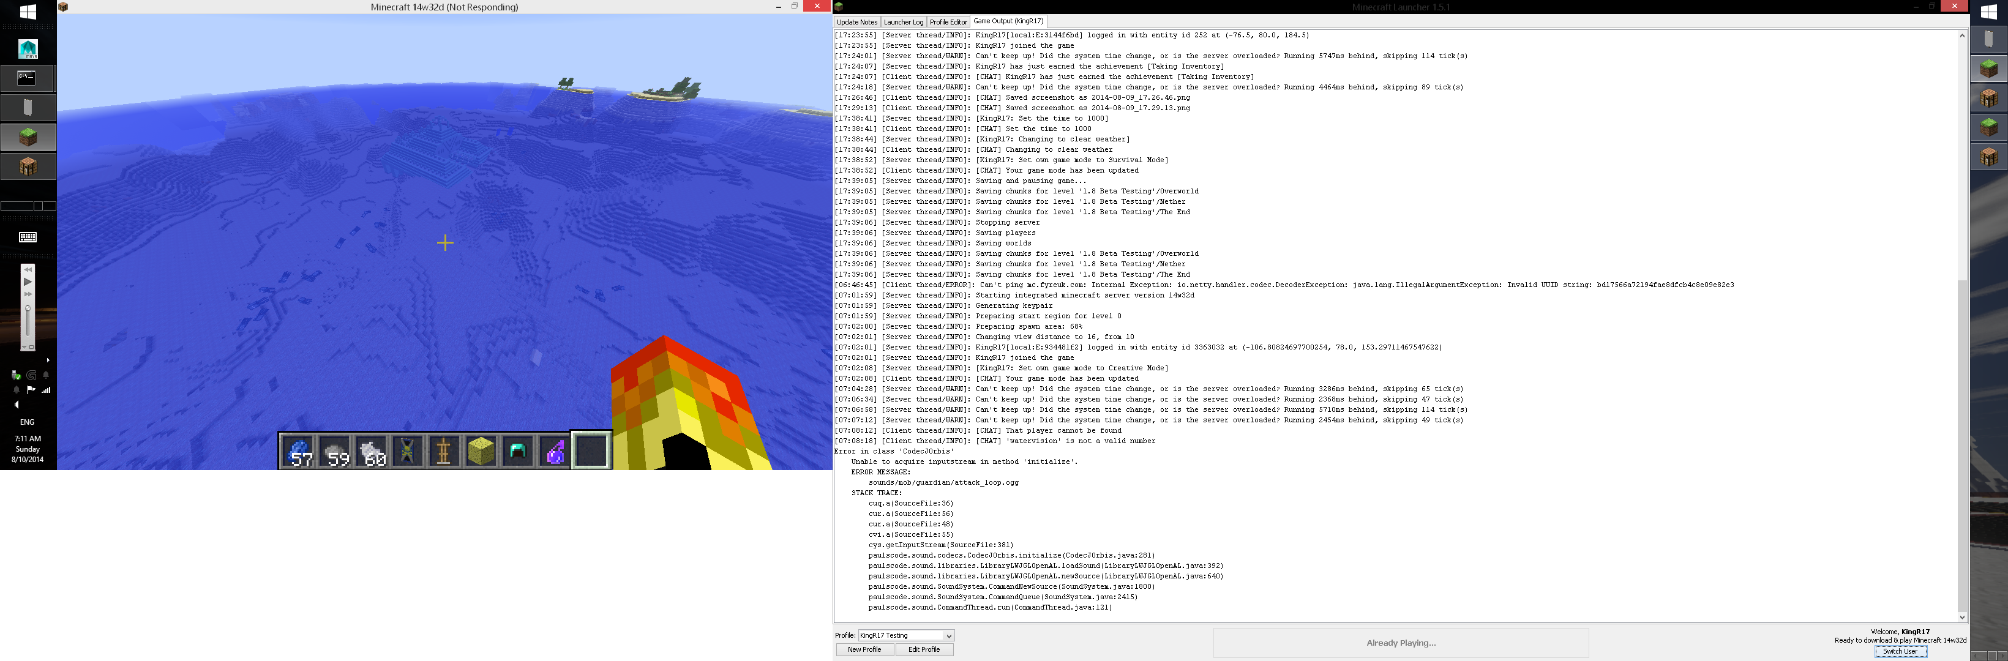Open Maya from the taskbar
2008x661 pixels.
pyautogui.click(x=28, y=49)
